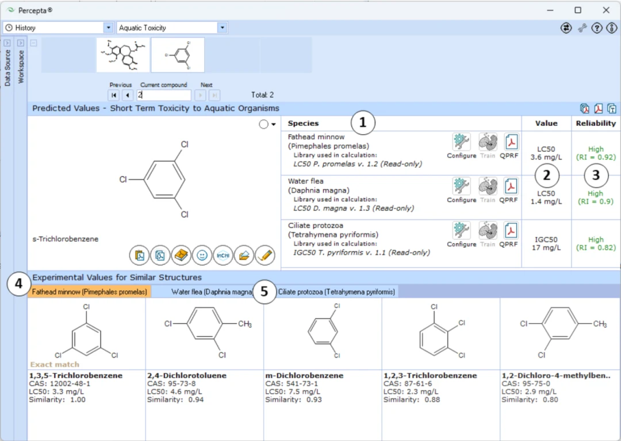Click the Current compound number field

163,95
